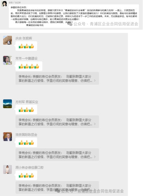The image size is (143, 196).
Task: Click thumbs-up emoji bubble from 周小弟
Action: tap(26, 175)
